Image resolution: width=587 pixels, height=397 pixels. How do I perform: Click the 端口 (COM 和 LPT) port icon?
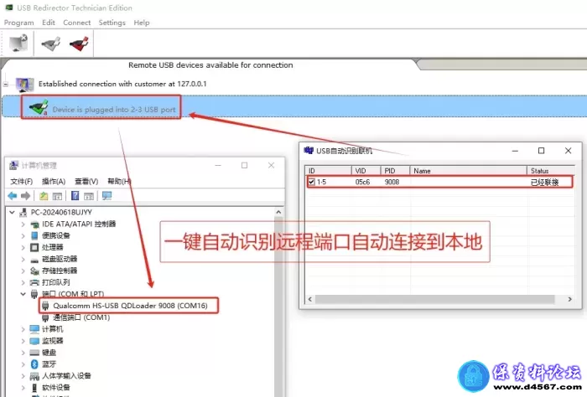[x=34, y=294]
